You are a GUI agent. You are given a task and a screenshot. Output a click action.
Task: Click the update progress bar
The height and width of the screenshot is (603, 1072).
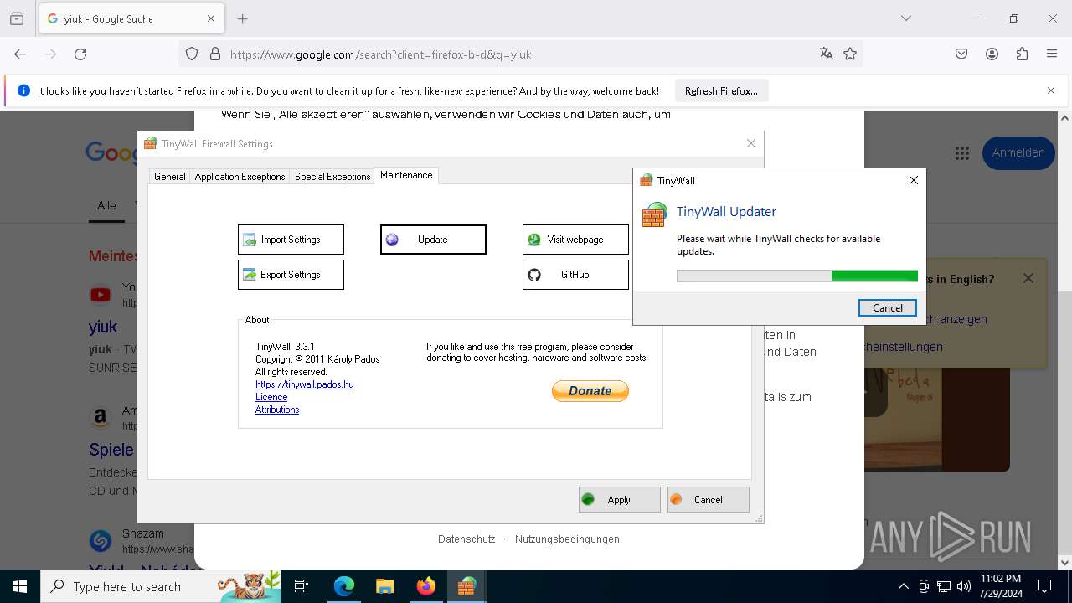(x=797, y=276)
